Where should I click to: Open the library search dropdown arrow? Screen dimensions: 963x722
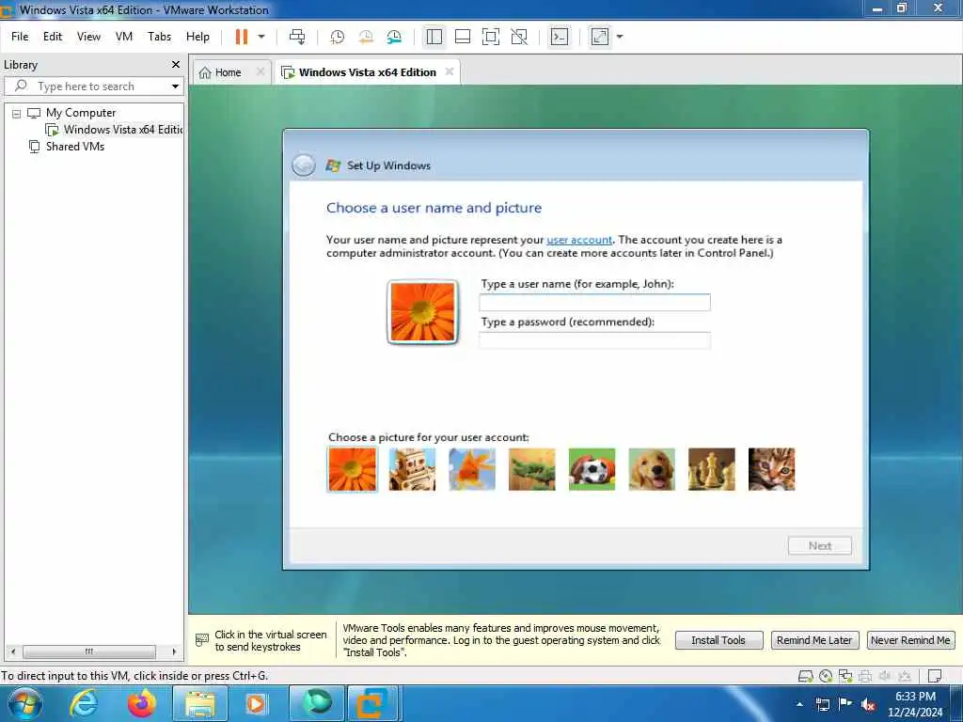tap(175, 86)
